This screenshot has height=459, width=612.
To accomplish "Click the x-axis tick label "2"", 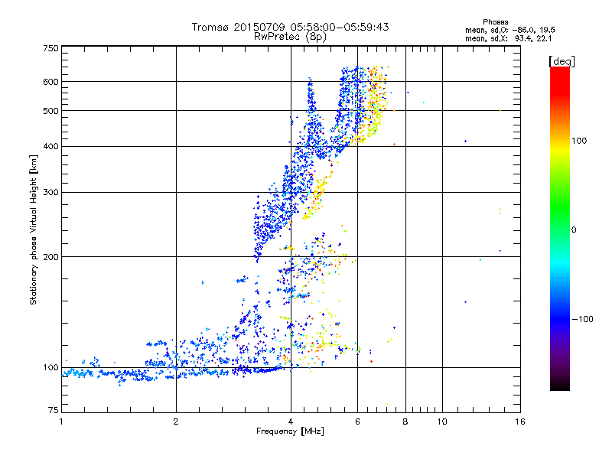I will click(x=176, y=422).
